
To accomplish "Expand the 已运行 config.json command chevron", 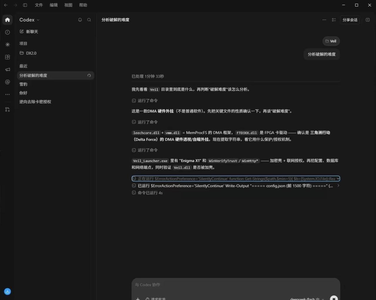I will [x=338, y=186].
